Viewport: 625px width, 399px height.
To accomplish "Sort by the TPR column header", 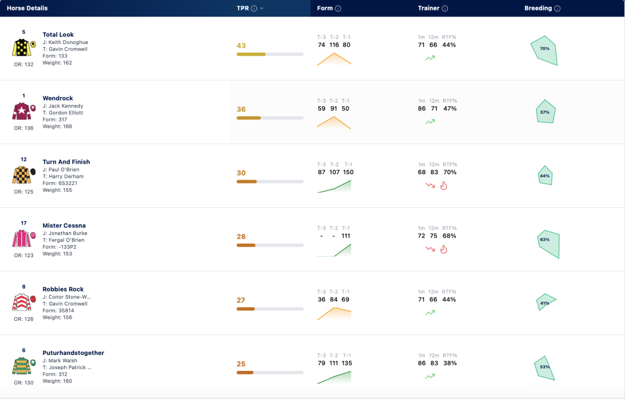I will coord(242,9).
